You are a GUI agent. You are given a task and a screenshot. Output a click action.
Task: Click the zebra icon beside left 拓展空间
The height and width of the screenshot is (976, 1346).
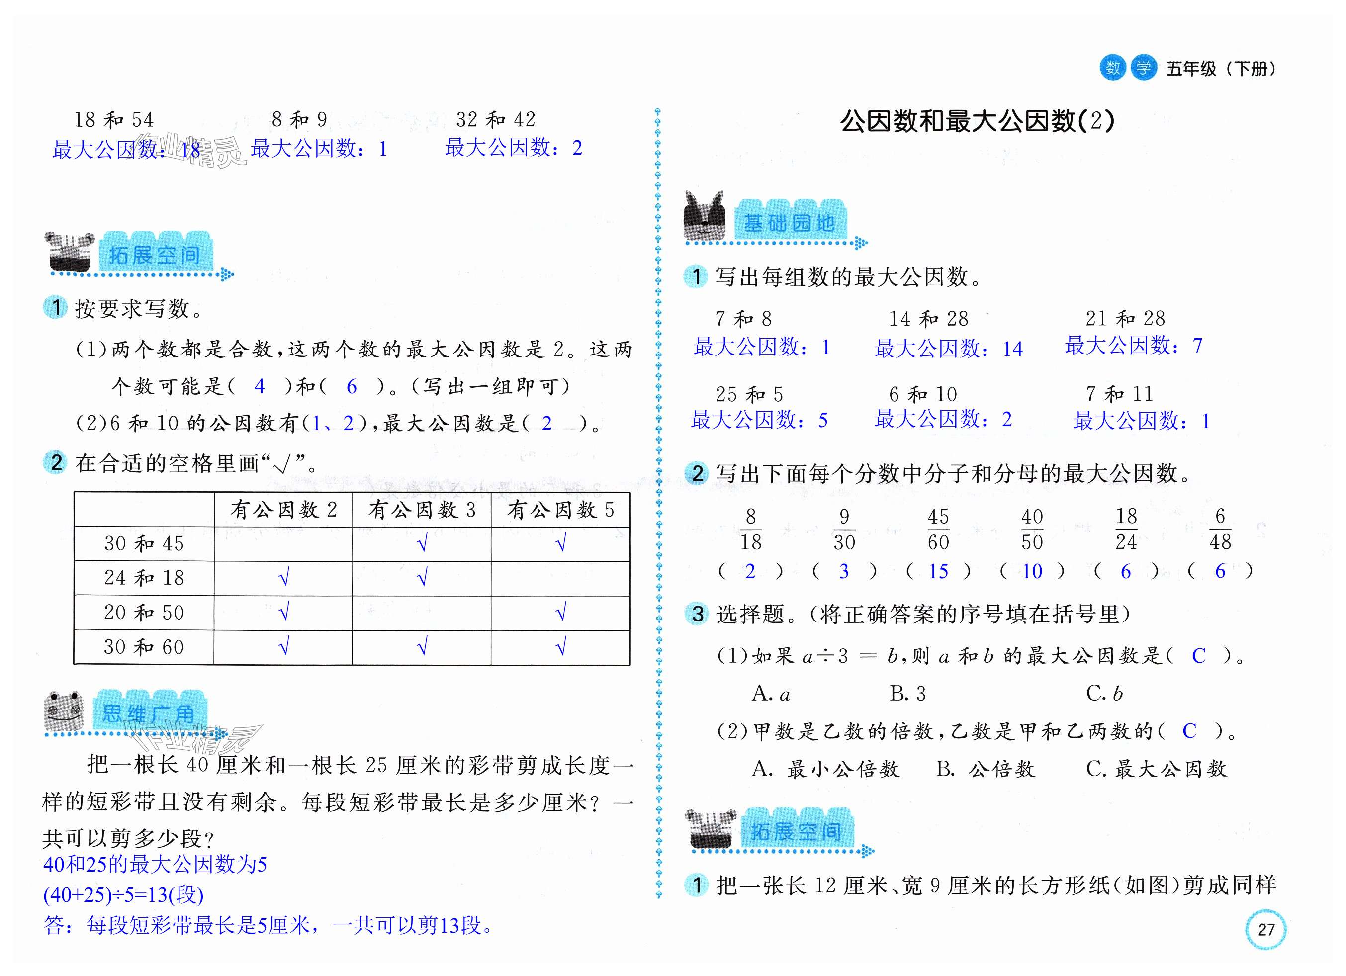click(70, 252)
